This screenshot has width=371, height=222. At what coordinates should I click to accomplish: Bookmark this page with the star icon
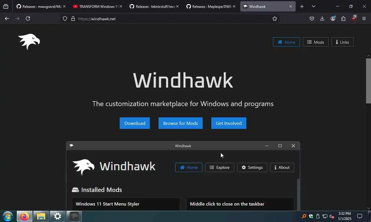click(275, 18)
